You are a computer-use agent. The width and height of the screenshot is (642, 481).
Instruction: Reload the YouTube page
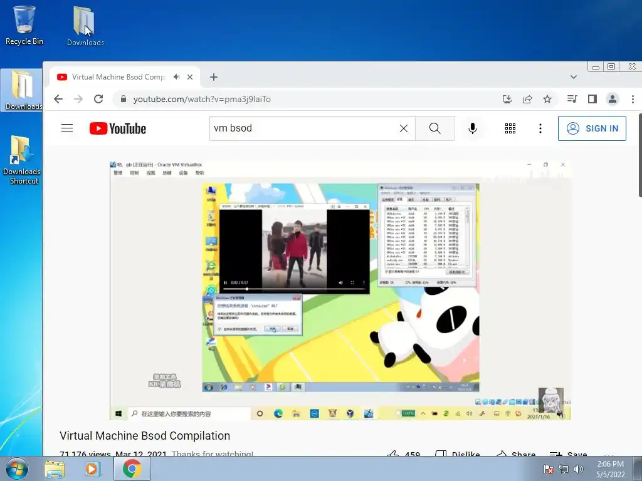pyautogui.click(x=98, y=99)
